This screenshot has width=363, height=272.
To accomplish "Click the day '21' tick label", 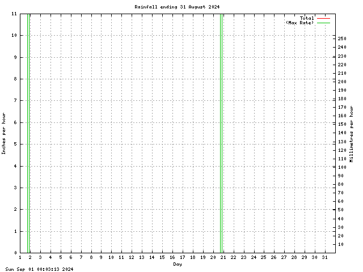I will pos(223,257).
